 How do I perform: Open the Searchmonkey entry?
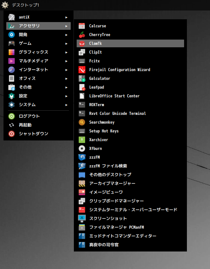[x=130, y=122]
